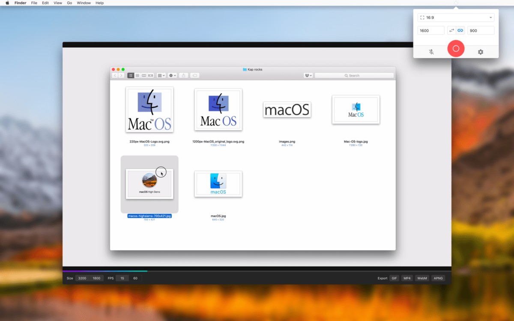The height and width of the screenshot is (321, 514).
Task: Switch Finder to column view
Action: [144, 75]
